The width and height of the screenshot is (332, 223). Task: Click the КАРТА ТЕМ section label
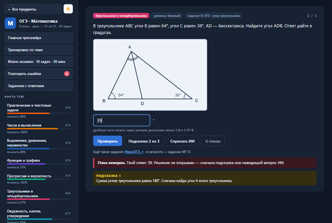pyautogui.click(x=14, y=96)
